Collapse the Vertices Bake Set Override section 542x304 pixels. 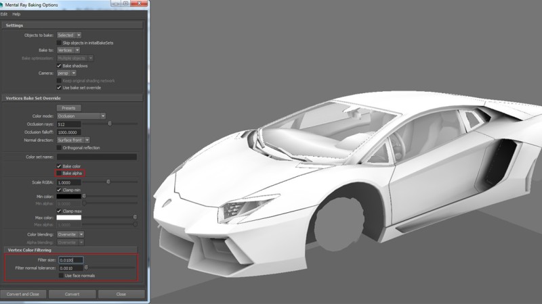[x=72, y=98]
